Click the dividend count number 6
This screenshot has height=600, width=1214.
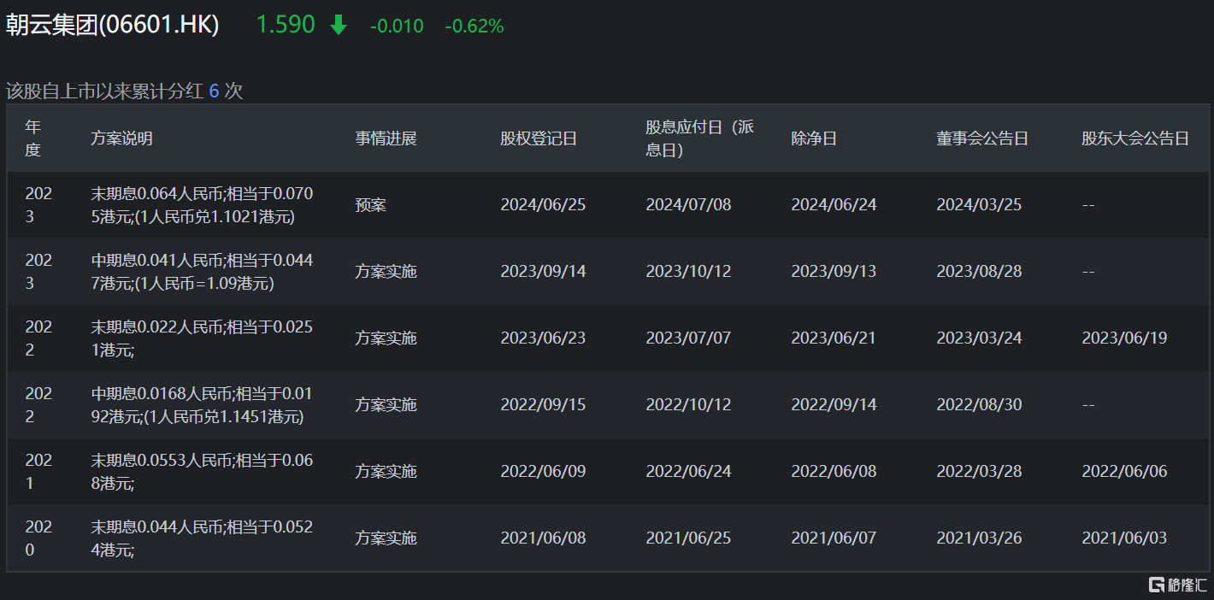coord(214,91)
